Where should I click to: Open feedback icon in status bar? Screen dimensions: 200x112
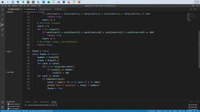pos(195,111)
